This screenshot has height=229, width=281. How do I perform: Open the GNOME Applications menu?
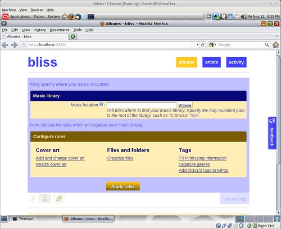pyautogui.click(x=20, y=17)
